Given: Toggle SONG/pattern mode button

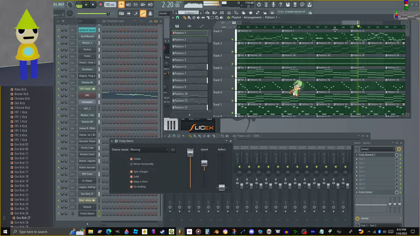Looking at the screenshot, I should 79,5.
